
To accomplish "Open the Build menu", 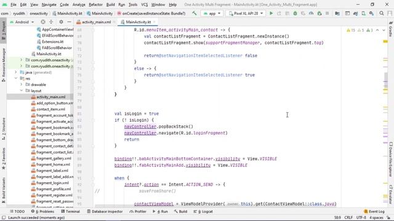I will [x=110, y=4].
